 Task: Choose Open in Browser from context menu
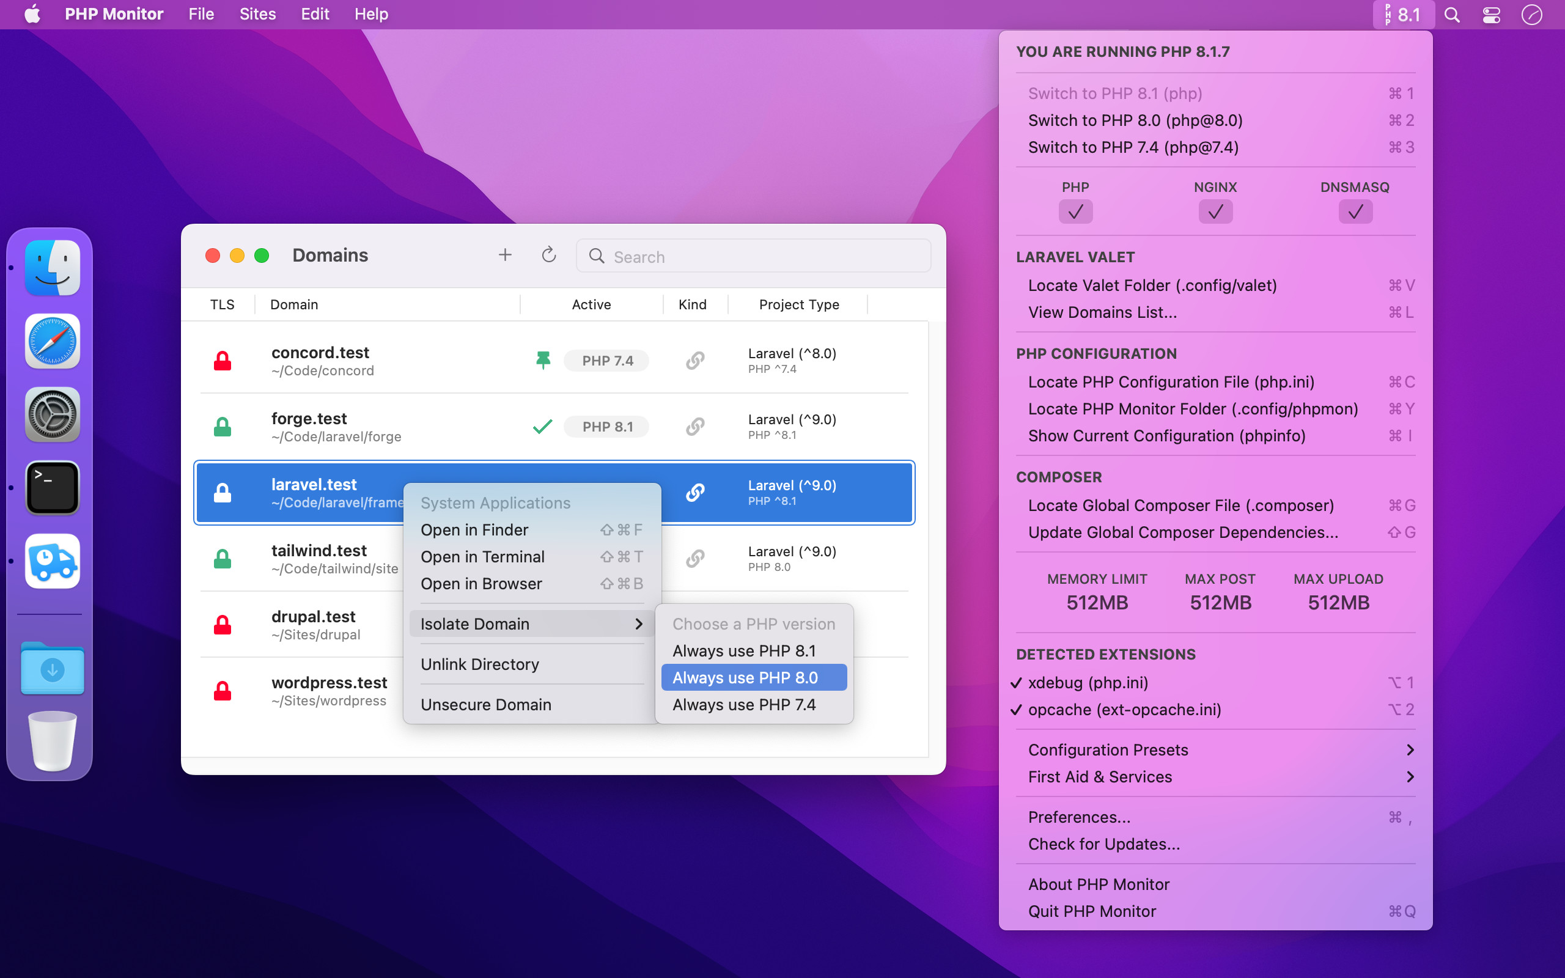click(532, 583)
